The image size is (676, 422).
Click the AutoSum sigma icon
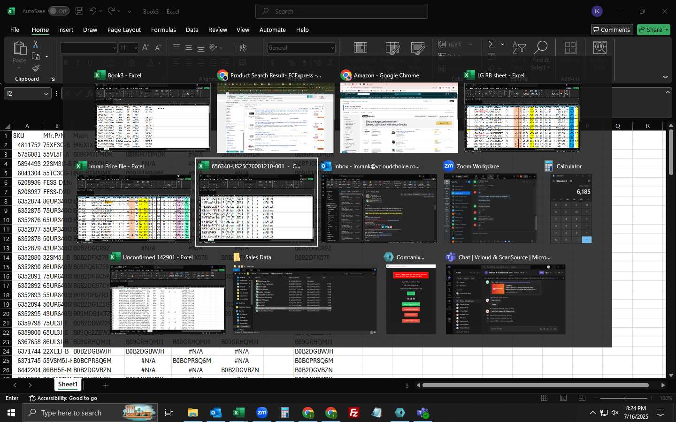(492, 44)
